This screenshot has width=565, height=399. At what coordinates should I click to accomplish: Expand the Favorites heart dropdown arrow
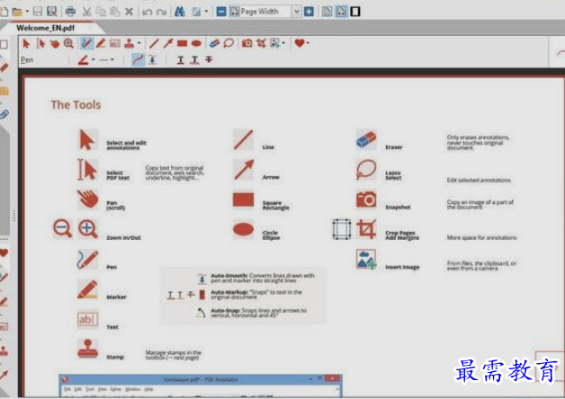click(x=308, y=43)
